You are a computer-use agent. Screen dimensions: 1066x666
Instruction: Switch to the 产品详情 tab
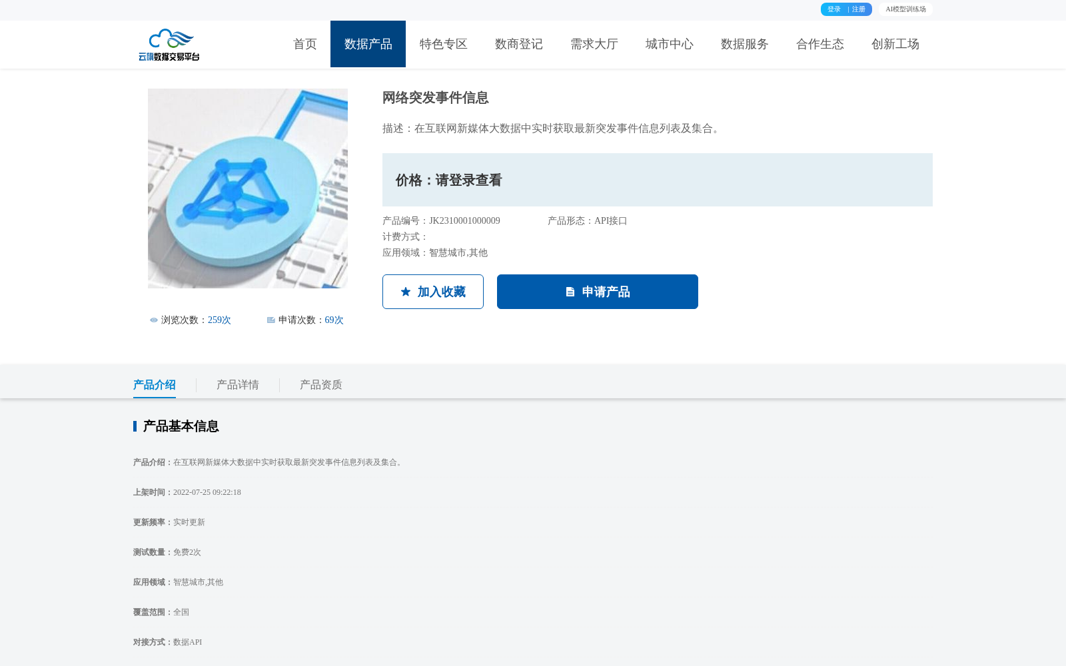[x=238, y=385]
